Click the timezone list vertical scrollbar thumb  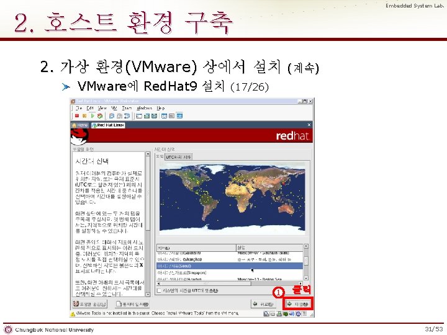pos(306,261)
